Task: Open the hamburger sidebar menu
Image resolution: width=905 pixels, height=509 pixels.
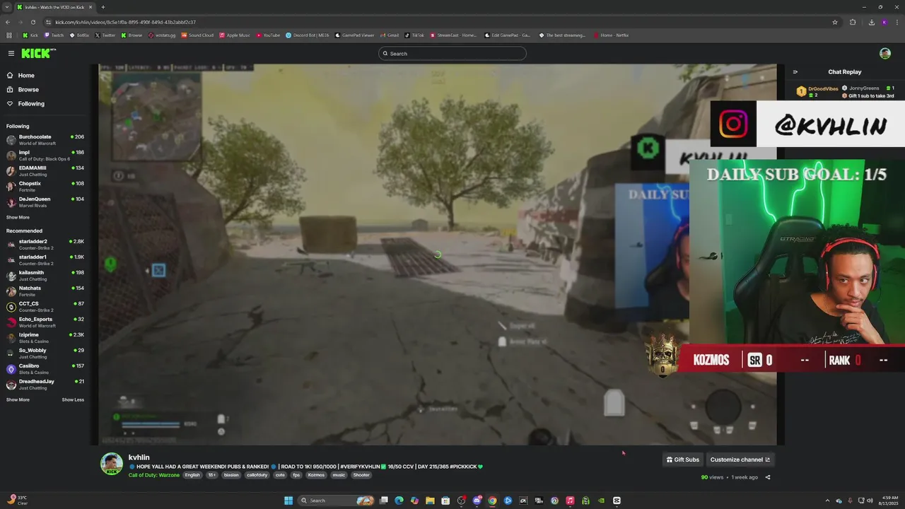Action: tap(11, 53)
